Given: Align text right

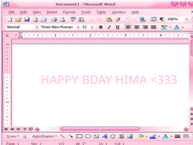Looking at the screenshot, I should (145, 27).
